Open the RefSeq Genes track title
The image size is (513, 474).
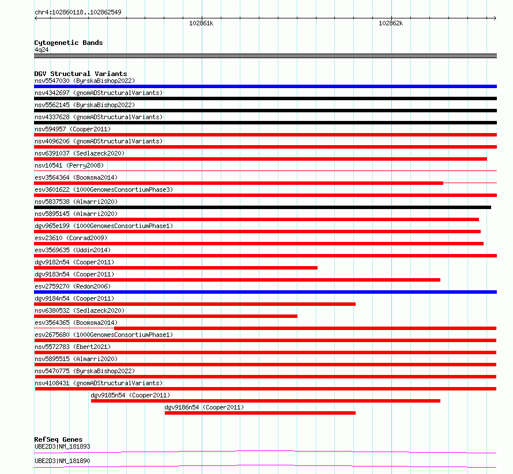(58, 439)
